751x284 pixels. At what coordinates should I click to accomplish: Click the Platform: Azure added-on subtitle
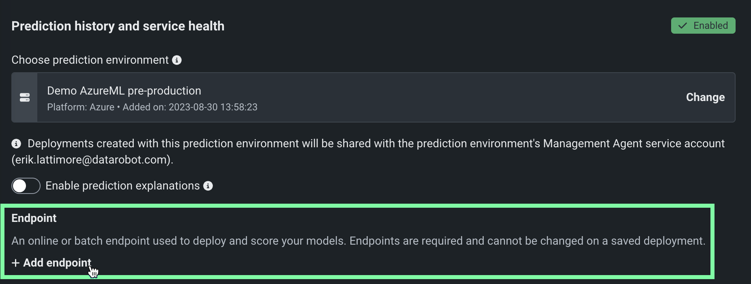click(152, 107)
